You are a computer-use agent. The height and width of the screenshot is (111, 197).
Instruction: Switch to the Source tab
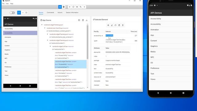41,13
